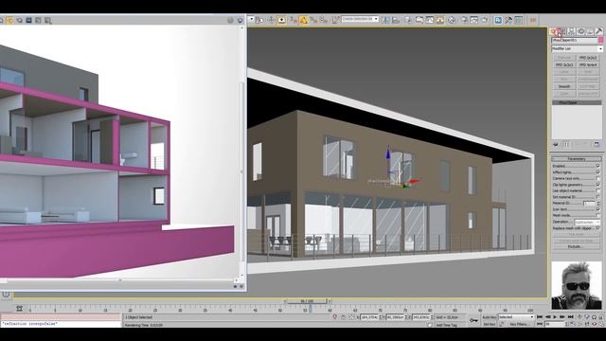
Task: Open the Material Editor icon
Action: [451, 20]
